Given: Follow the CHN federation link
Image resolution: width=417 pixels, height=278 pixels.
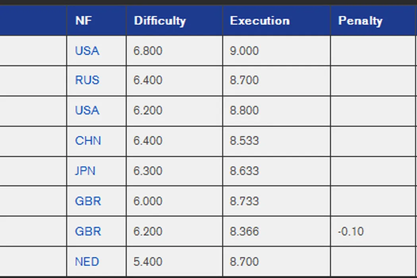Looking at the screenshot, I should (88, 141).
